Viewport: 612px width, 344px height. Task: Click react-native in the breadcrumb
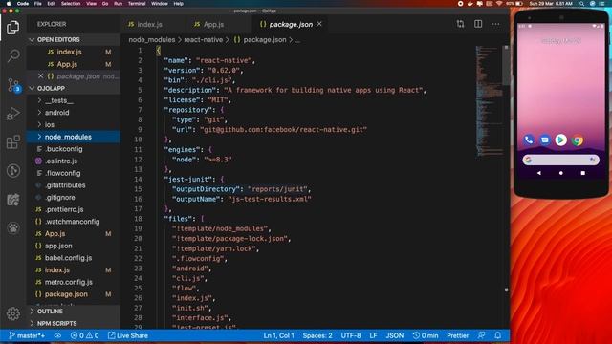pyautogui.click(x=203, y=40)
